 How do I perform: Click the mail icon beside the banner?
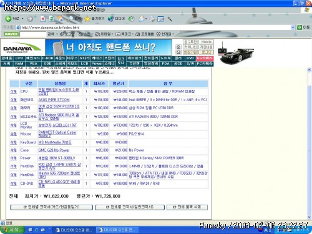[x=178, y=52]
